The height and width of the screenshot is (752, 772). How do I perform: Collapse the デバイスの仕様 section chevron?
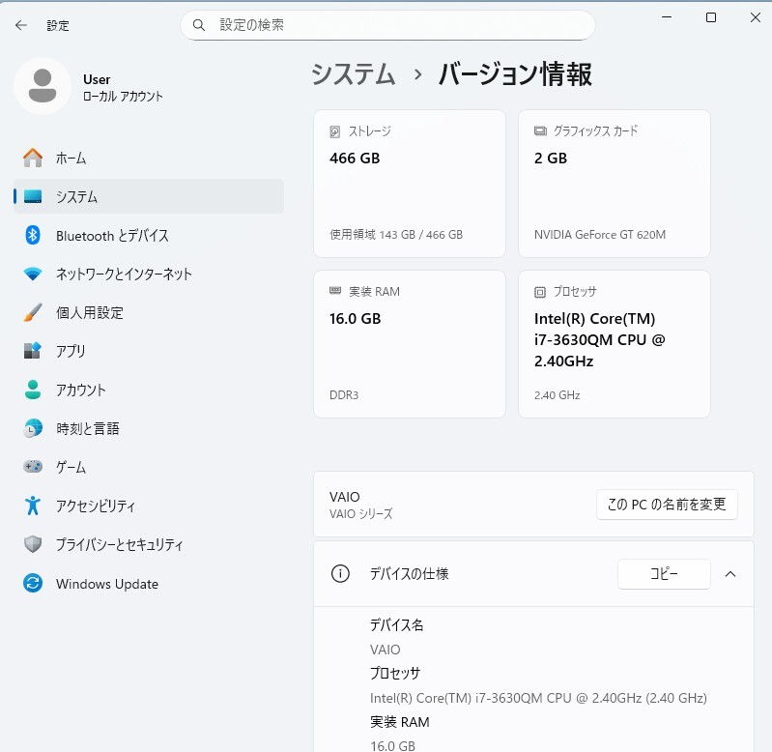(x=730, y=574)
